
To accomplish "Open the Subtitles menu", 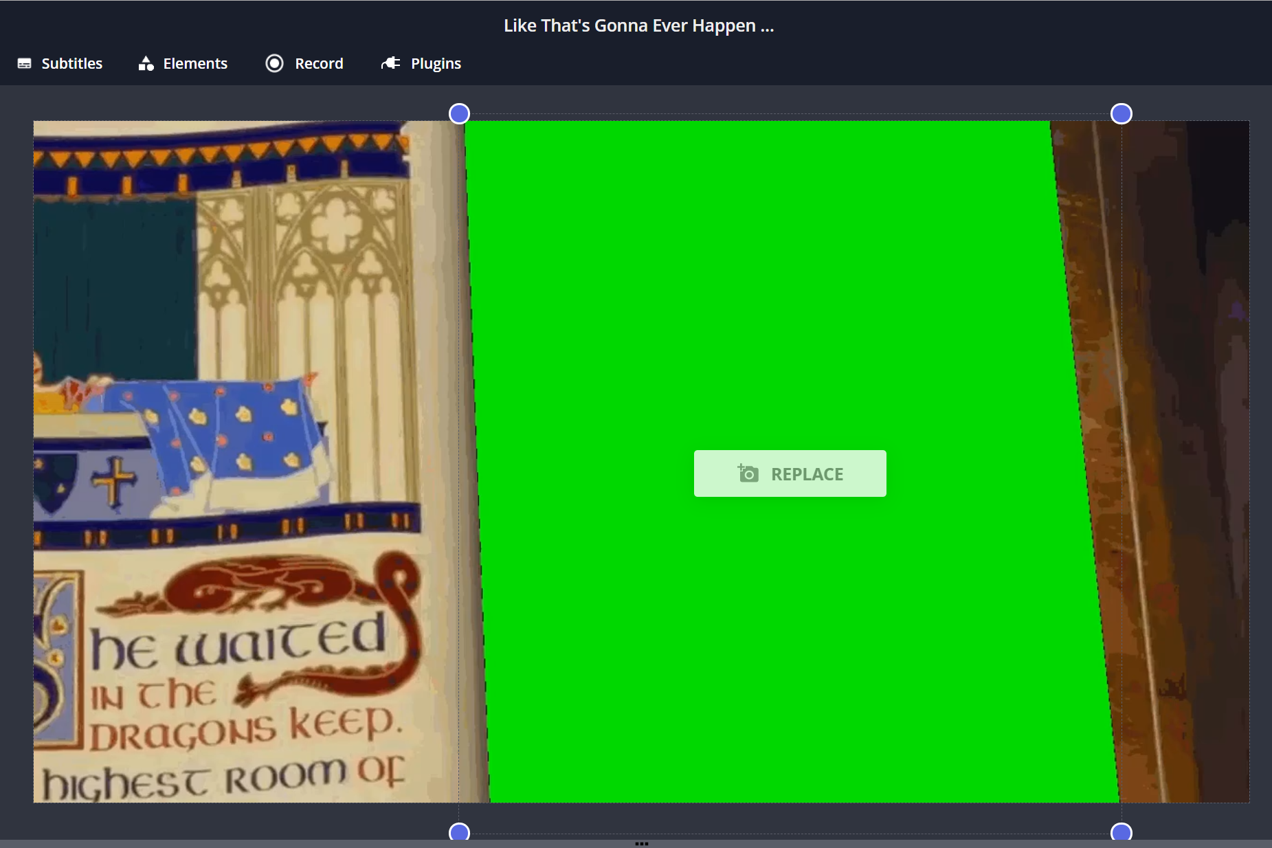I will 71,64.
